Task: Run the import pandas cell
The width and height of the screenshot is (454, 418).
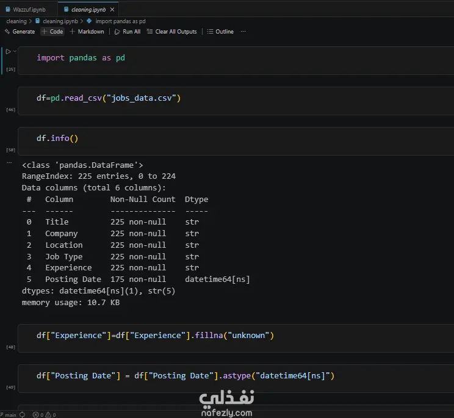Action: (8, 51)
